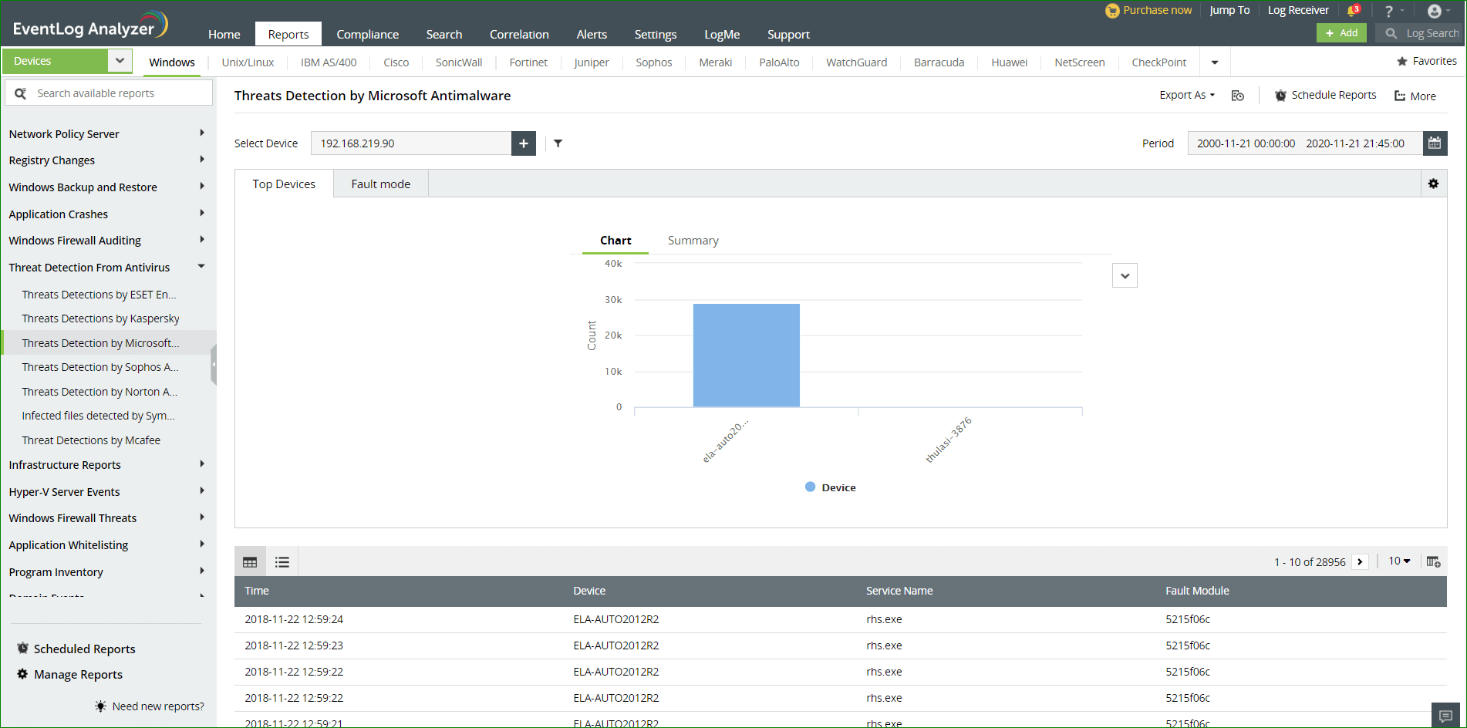Expand more vendor tabs dropdown

[1215, 62]
